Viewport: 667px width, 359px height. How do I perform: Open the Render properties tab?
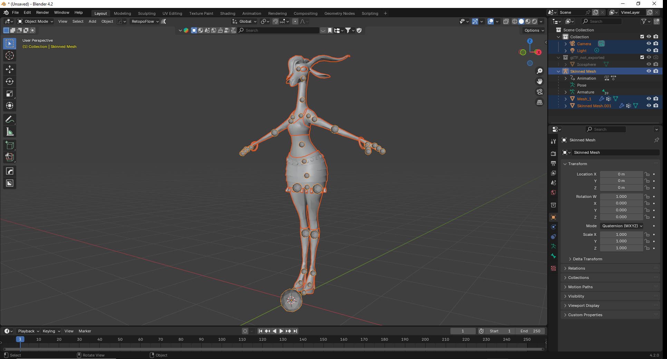point(553,153)
